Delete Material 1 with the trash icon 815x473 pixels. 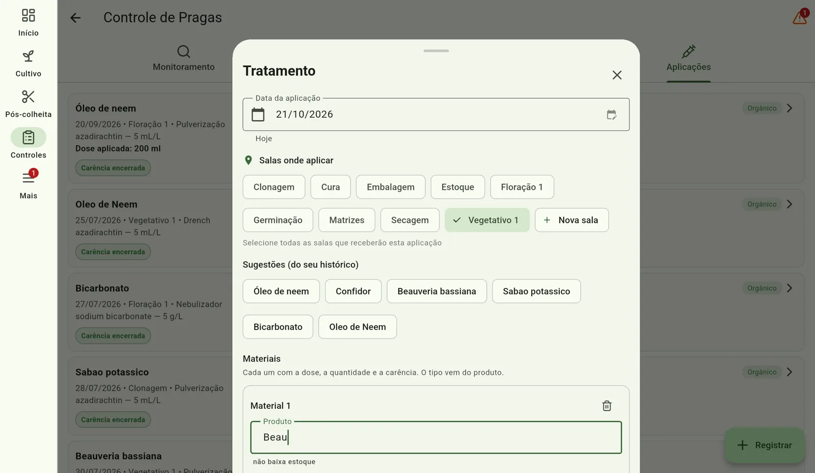pyautogui.click(x=607, y=406)
